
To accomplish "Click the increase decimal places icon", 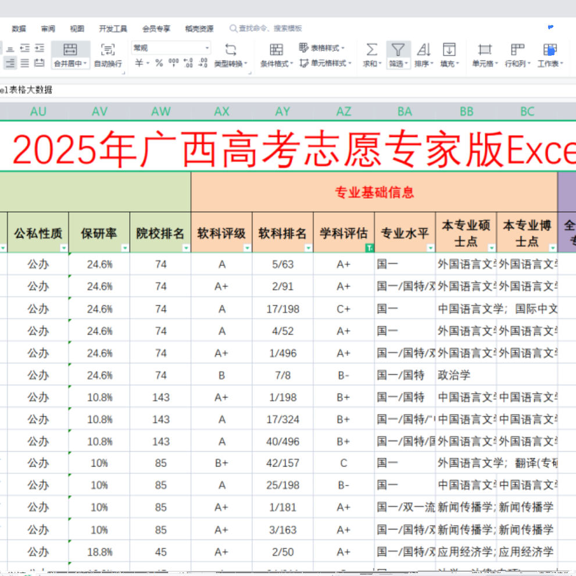I will 188,63.
